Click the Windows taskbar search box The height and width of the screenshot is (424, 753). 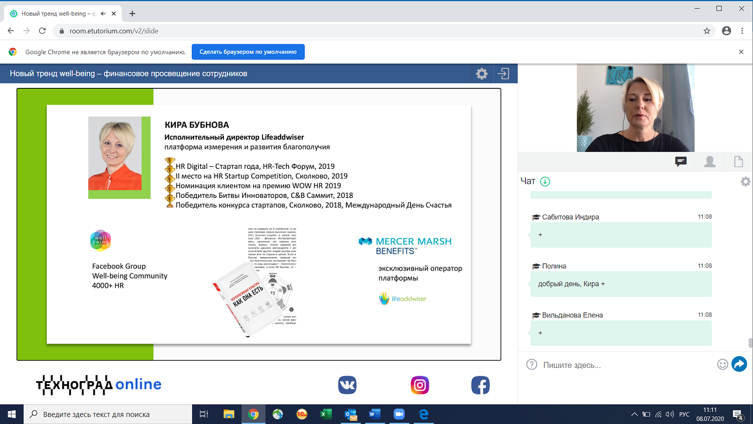(108, 414)
